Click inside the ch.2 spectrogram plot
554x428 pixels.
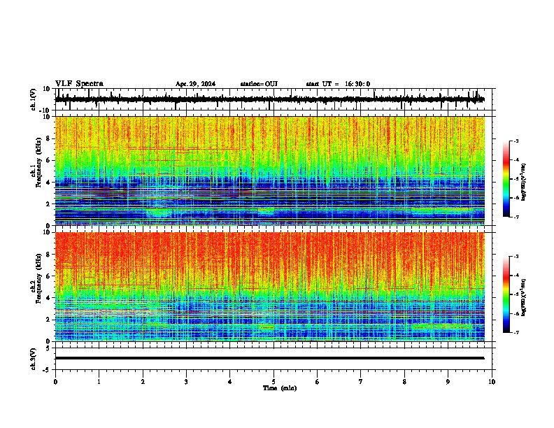[269, 287]
